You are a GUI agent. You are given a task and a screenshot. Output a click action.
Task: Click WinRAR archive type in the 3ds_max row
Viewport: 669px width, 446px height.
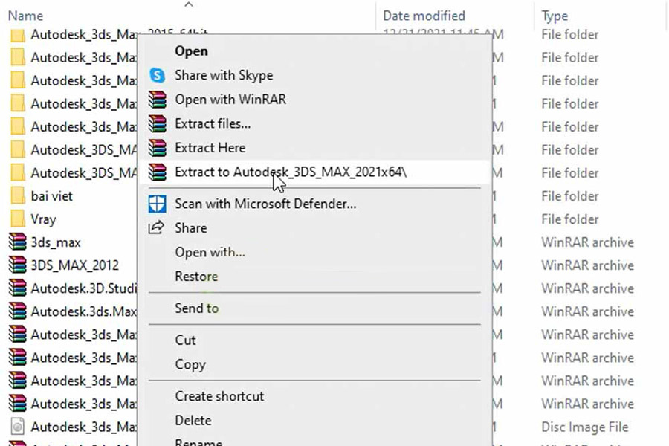[587, 242]
